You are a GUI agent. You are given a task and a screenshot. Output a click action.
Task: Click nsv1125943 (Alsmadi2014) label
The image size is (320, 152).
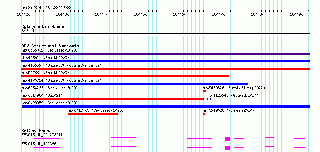[233, 95]
